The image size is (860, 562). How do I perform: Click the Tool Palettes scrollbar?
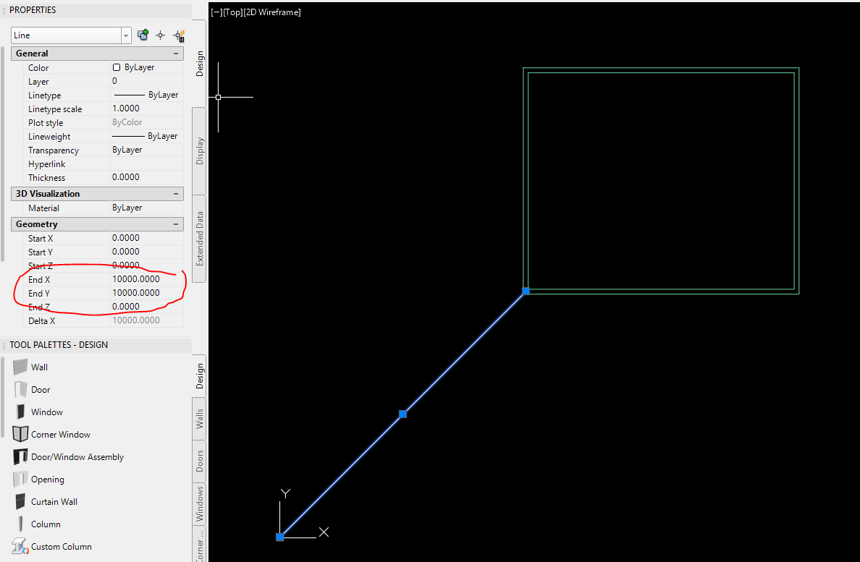pyautogui.click(x=3, y=398)
